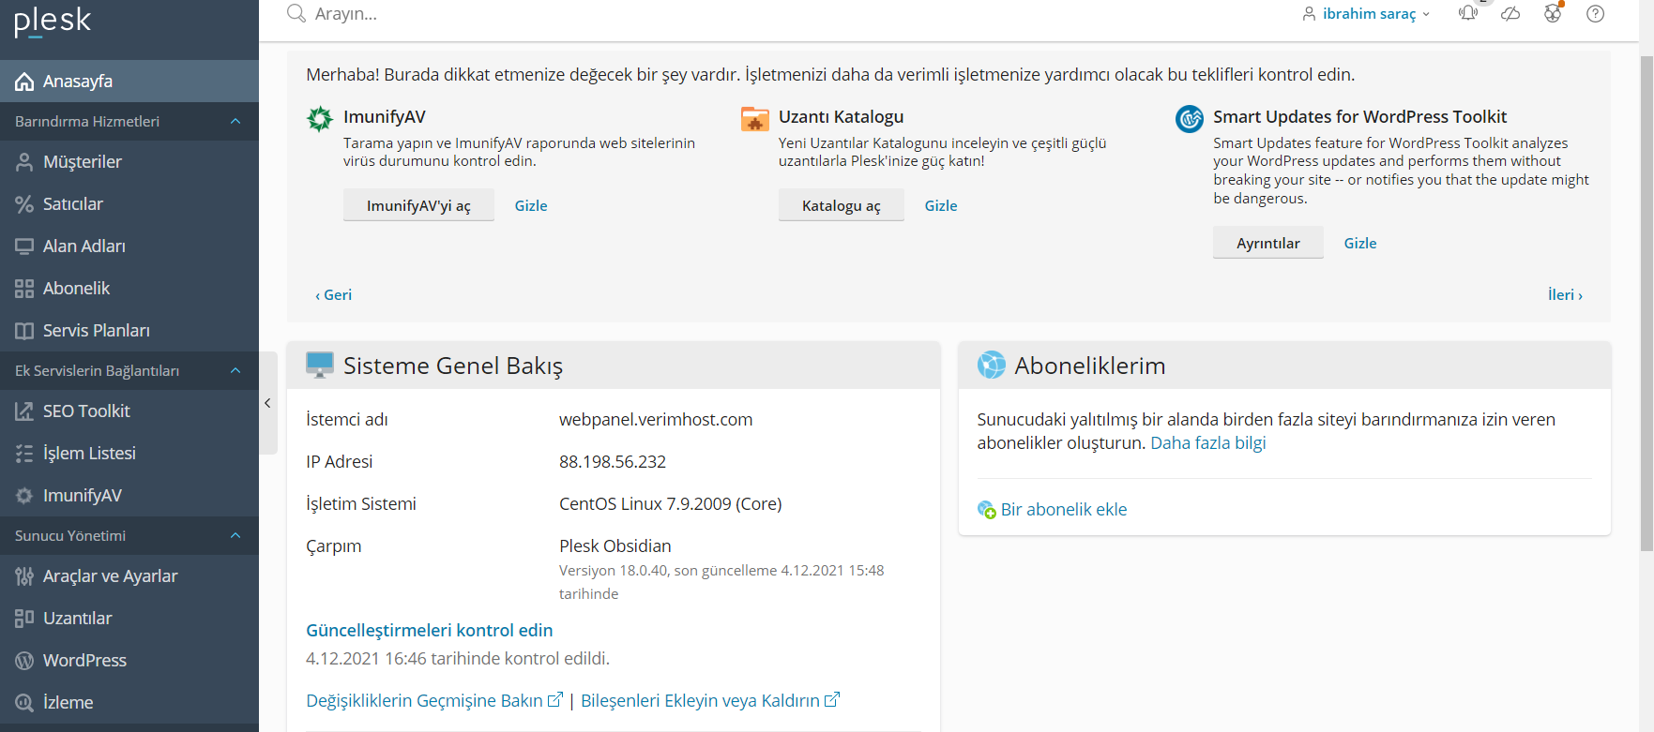Image resolution: width=1654 pixels, height=732 pixels.
Task: Click the cloud status icon in header
Action: click(1510, 13)
